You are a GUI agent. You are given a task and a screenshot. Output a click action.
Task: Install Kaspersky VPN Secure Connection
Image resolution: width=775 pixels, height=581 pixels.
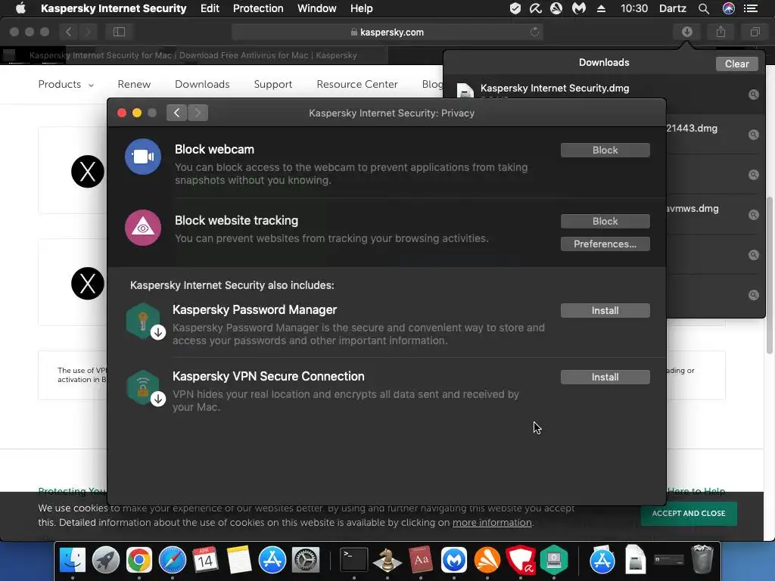tap(605, 377)
